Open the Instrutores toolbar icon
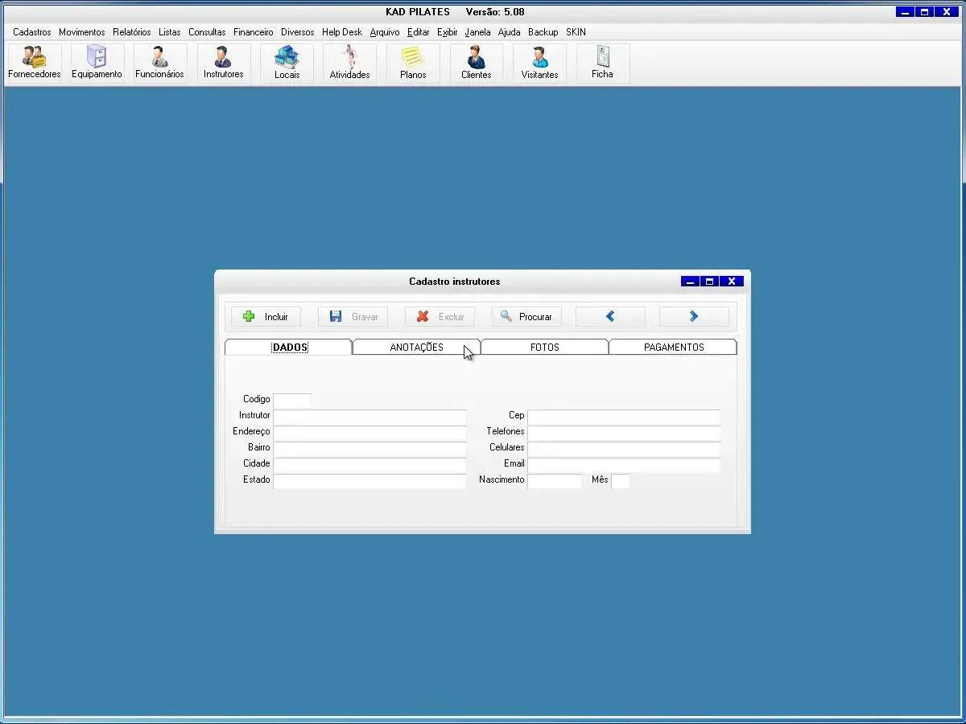The width and height of the screenshot is (966, 724). [223, 64]
